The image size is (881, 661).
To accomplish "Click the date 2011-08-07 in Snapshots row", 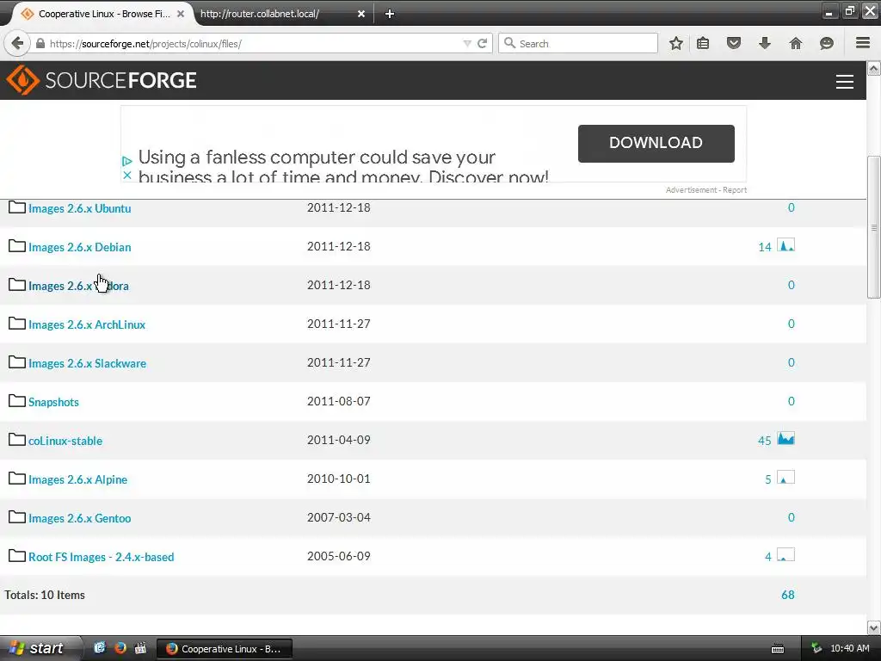I will [x=339, y=401].
